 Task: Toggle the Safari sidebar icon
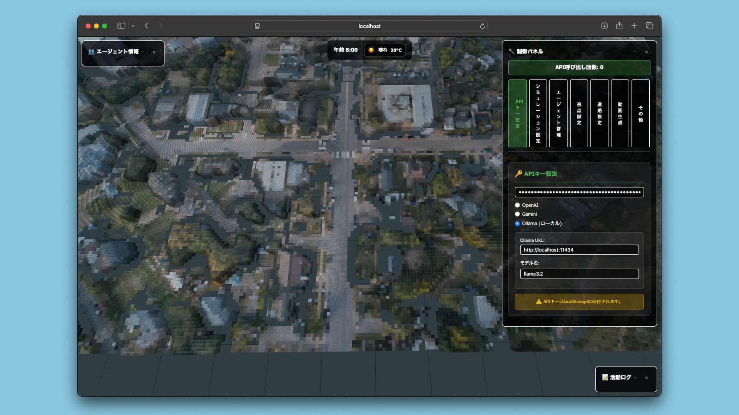point(121,26)
